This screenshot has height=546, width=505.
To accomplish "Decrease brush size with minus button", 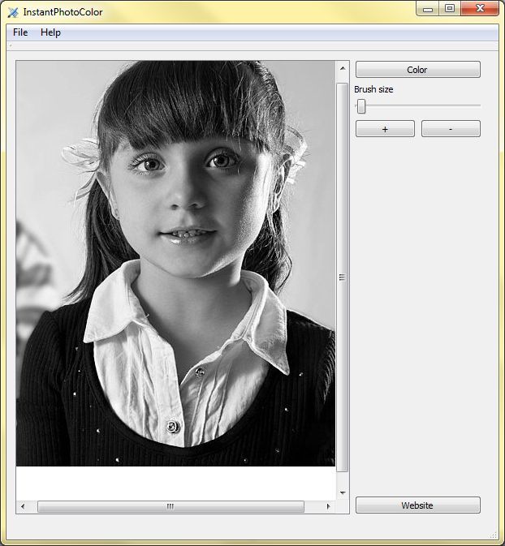I will tap(451, 129).
